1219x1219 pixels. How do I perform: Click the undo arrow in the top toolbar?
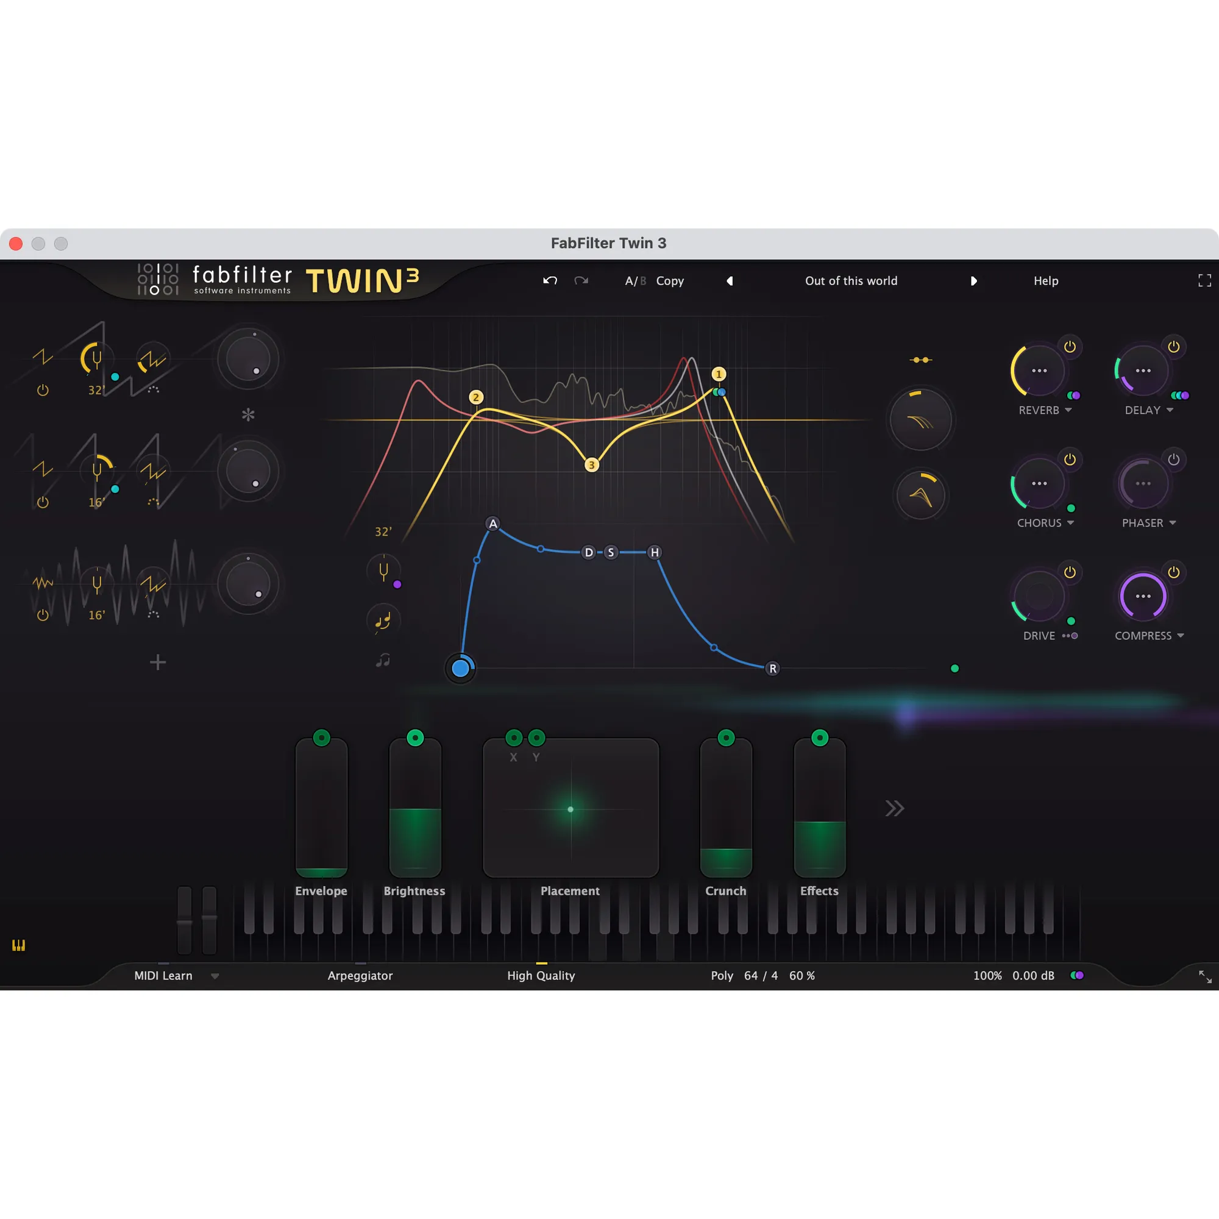(549, 281)
